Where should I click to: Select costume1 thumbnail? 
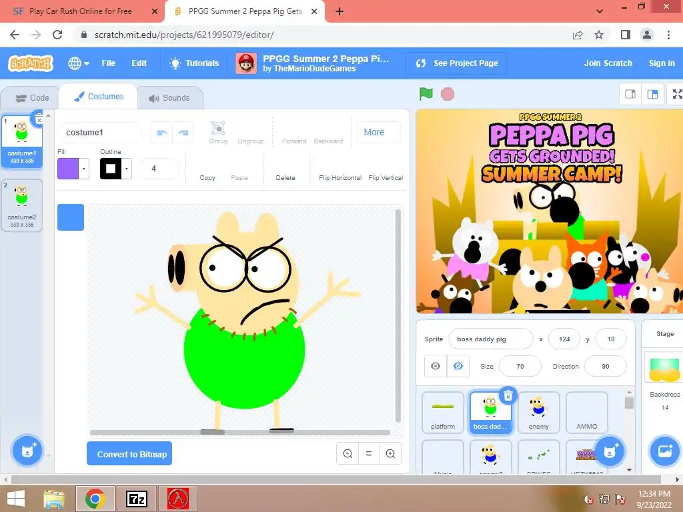22,141
